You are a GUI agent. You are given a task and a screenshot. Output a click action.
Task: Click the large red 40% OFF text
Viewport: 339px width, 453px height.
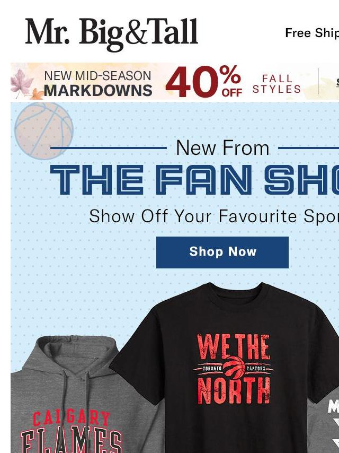(204, 82)
